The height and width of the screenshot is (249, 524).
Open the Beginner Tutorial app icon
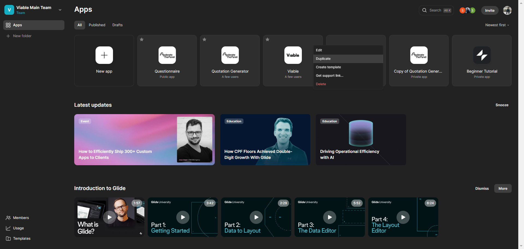[x=482, y=55]
